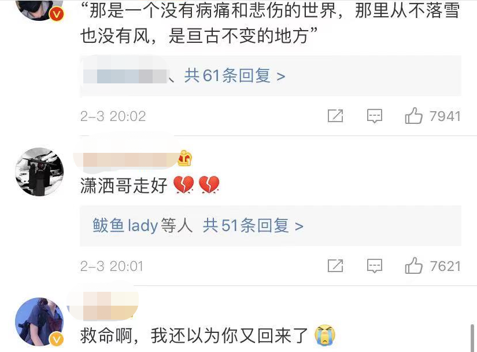
Task: Tap the yellow verified badge on bottom avatar
Action: coord(57,339)
